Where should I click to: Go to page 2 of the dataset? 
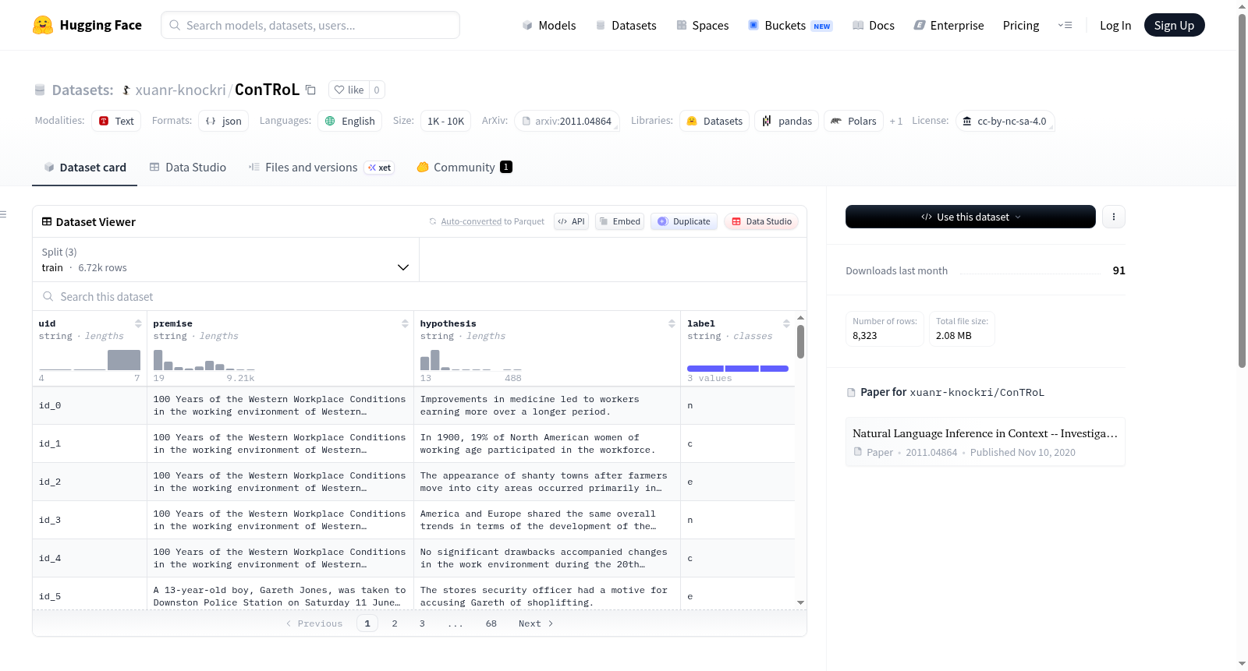tap(395, 623)
